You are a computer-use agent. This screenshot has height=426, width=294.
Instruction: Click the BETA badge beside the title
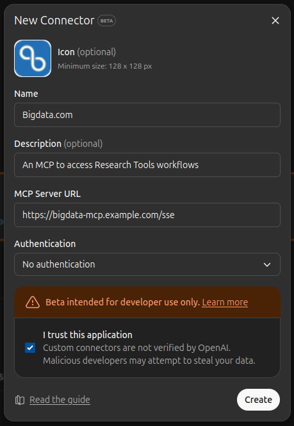coord(106,21)
